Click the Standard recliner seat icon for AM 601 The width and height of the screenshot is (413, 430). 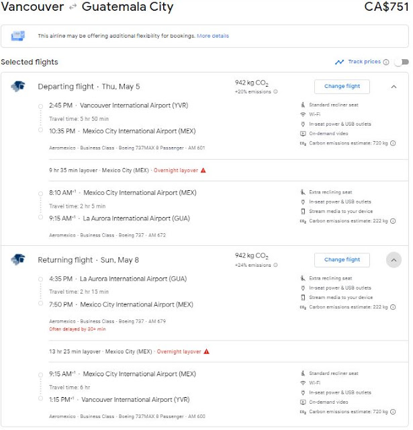[x=303, y=105]
